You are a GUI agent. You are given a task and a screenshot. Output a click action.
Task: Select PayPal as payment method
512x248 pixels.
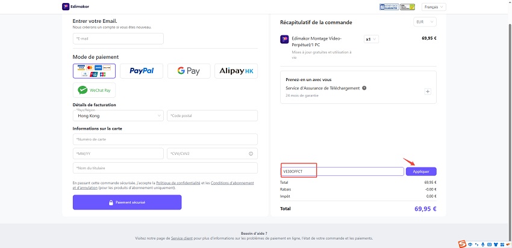[142, 71]
